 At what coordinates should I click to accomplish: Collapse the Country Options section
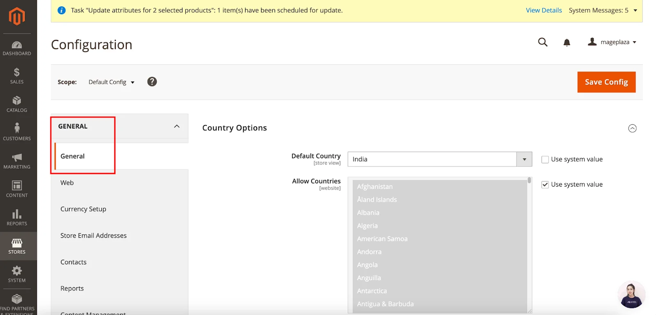point(632,128)
